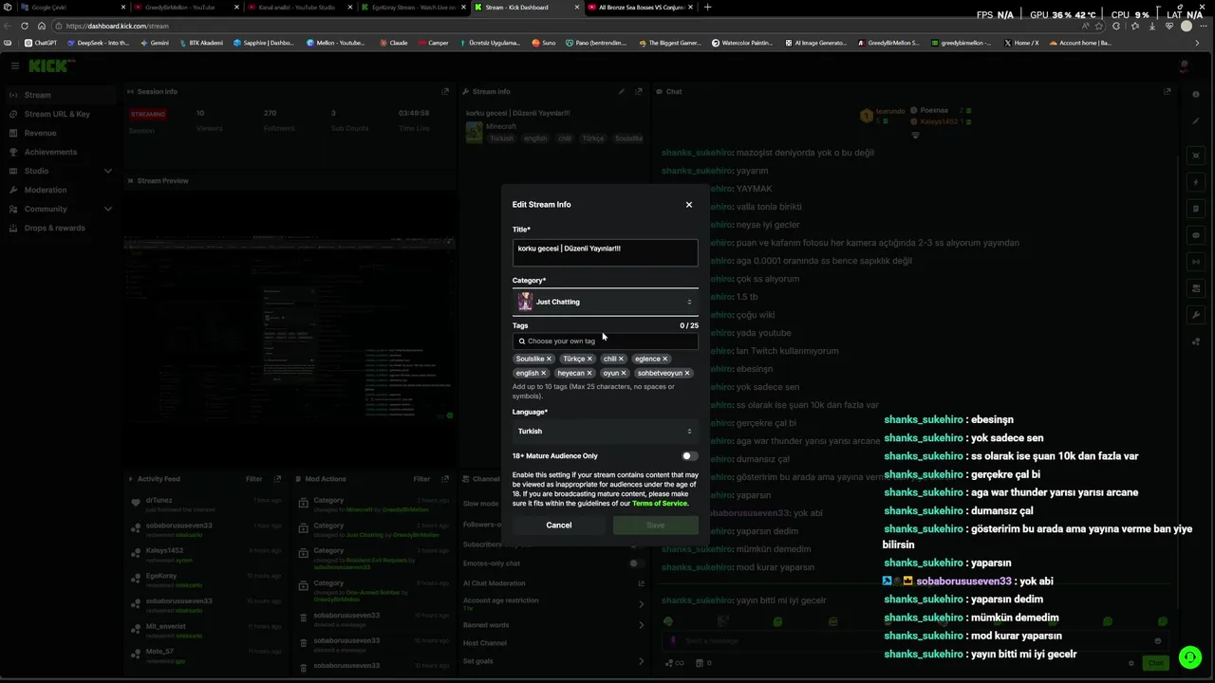Remove the sohbetveoyun tag
This screenshot has width=1215, height=683.
[x=686, y=373]
